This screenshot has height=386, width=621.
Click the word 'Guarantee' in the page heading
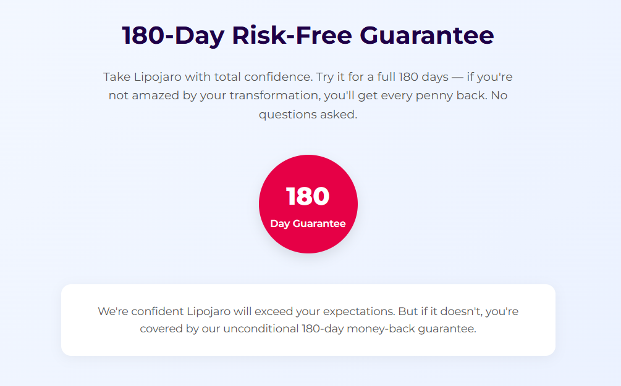click(x=427, y=35)
